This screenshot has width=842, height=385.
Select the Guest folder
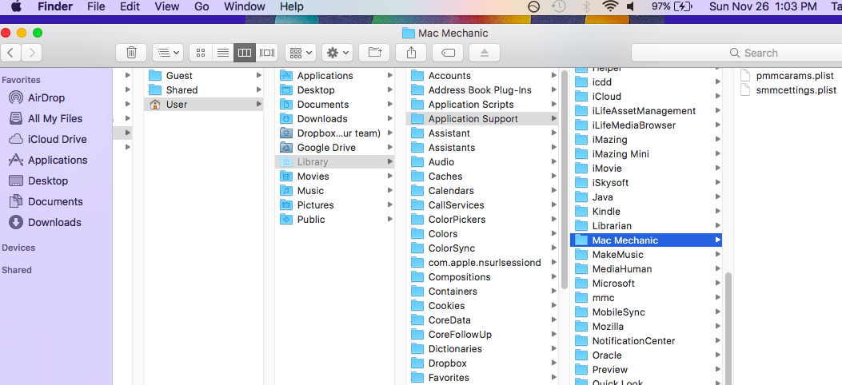tap(204, 76)
